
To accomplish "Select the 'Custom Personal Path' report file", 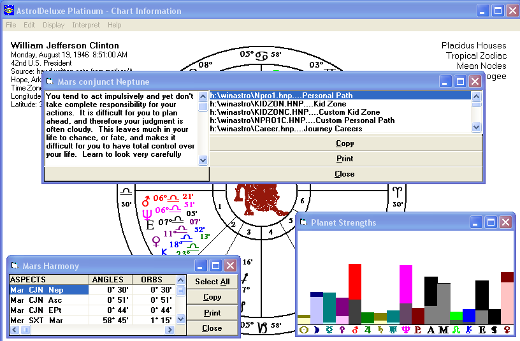I will tap(340, 120).
